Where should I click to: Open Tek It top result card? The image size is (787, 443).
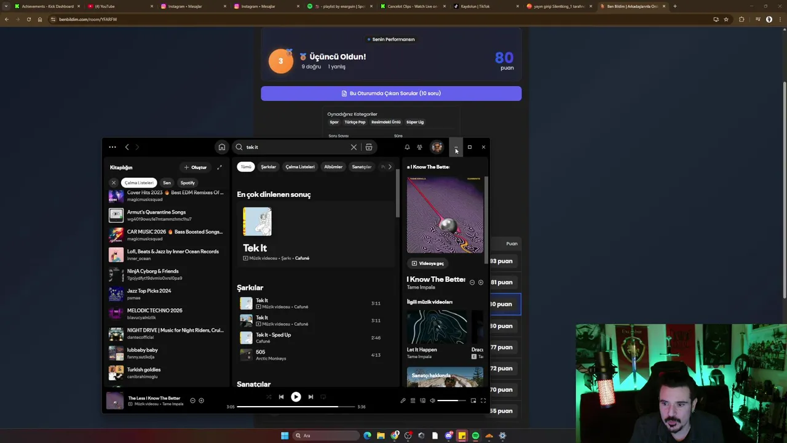(316, 235)
